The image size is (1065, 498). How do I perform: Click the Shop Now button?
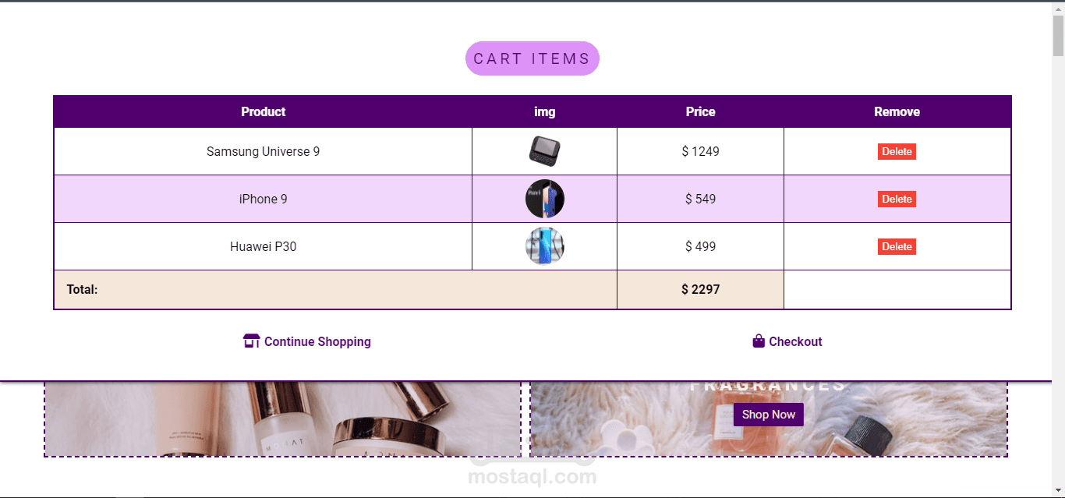coord(768,415)
